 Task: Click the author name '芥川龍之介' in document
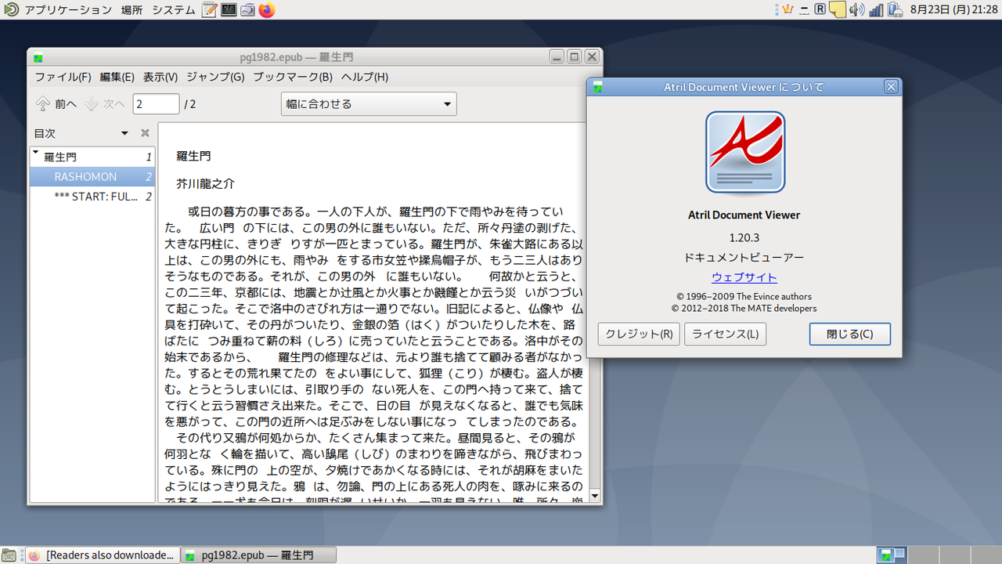(205, 184)
